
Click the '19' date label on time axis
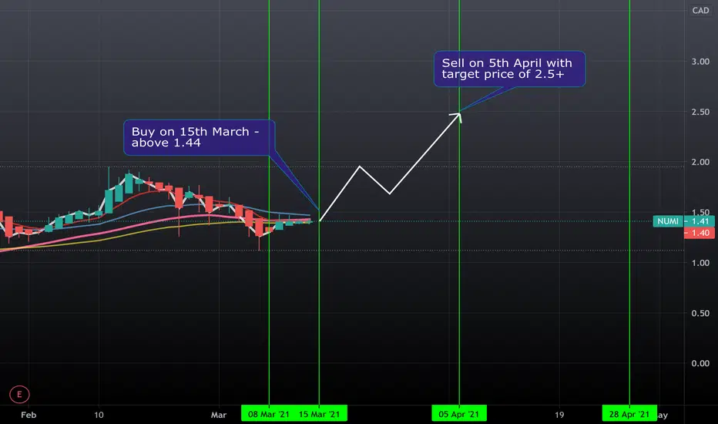[559, 415]
